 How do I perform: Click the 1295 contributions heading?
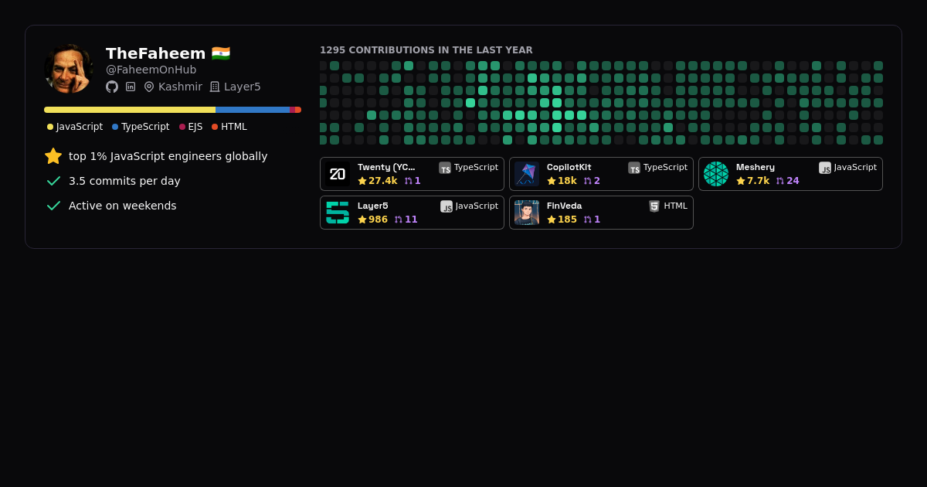click(x=426, y=50)
